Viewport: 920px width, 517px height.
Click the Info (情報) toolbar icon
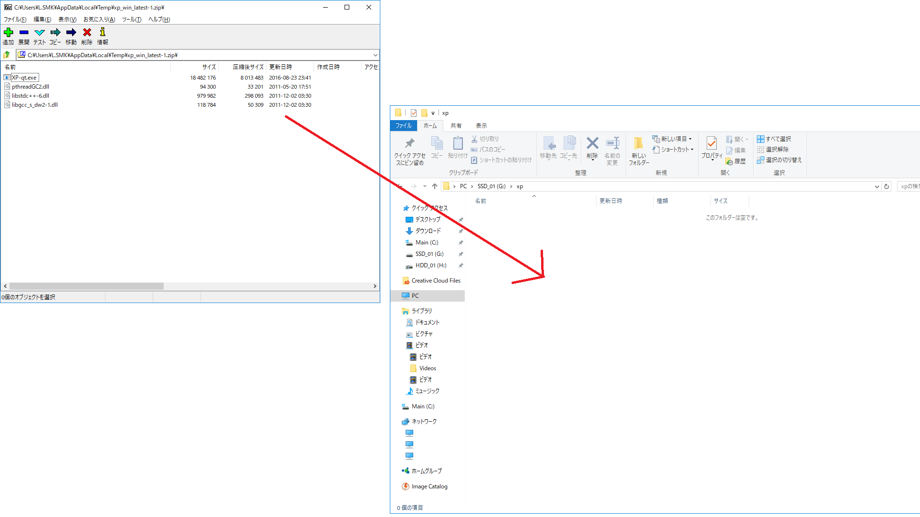[103, 32]
